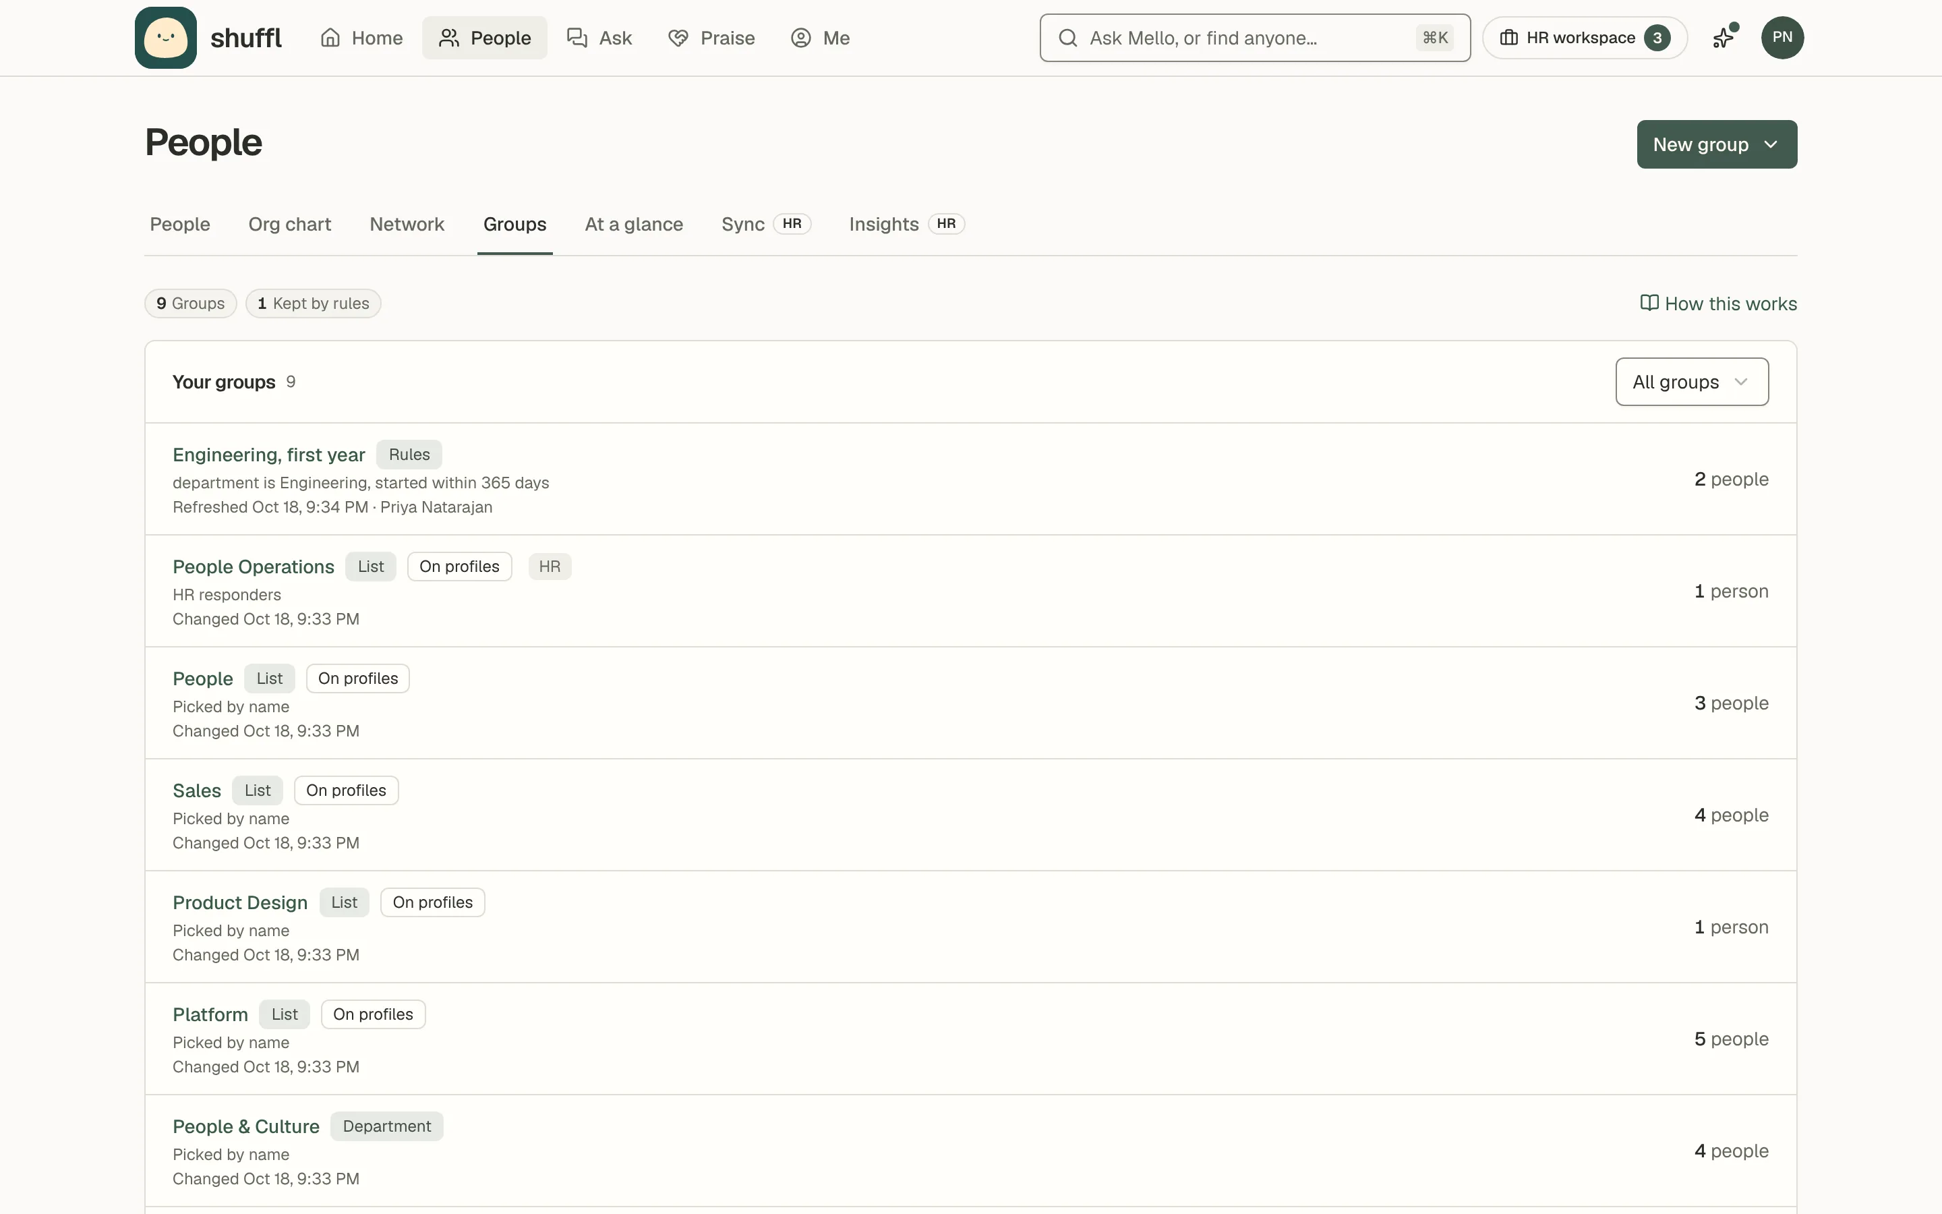Switch to the Network tab
Screen dimensions: 1942x1214
[407, 224]
